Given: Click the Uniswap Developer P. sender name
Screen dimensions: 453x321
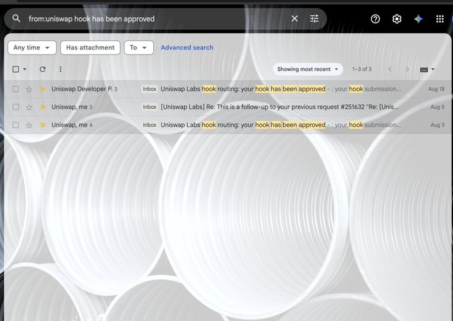Looking at the screenshot, I should pos(82,89).
